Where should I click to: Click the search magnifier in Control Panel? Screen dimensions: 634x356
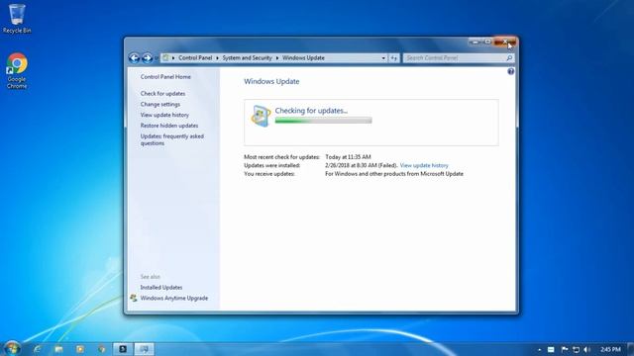tap(509, 58)
